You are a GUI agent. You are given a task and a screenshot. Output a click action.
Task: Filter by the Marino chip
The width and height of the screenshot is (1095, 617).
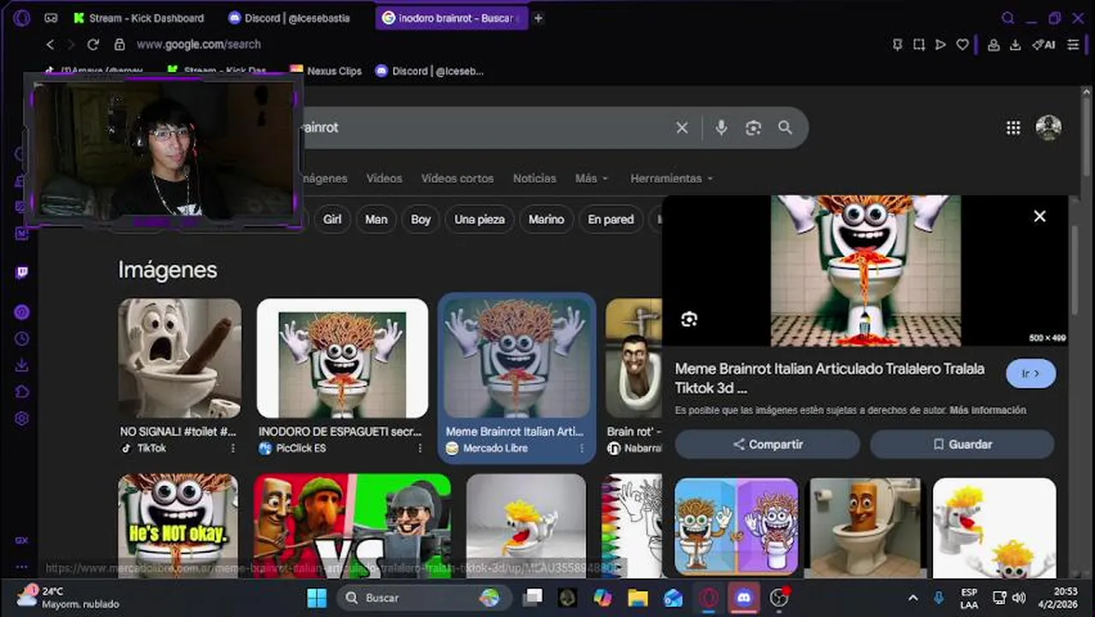click(x=546, y=219)
